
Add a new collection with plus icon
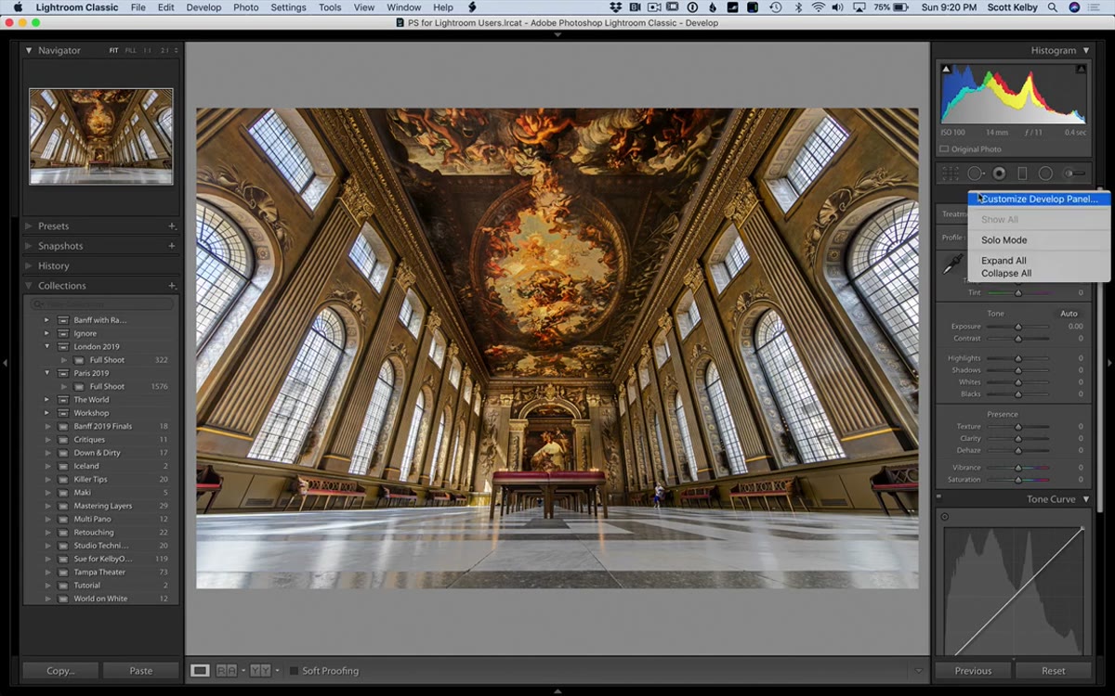(x=172, y=286)
